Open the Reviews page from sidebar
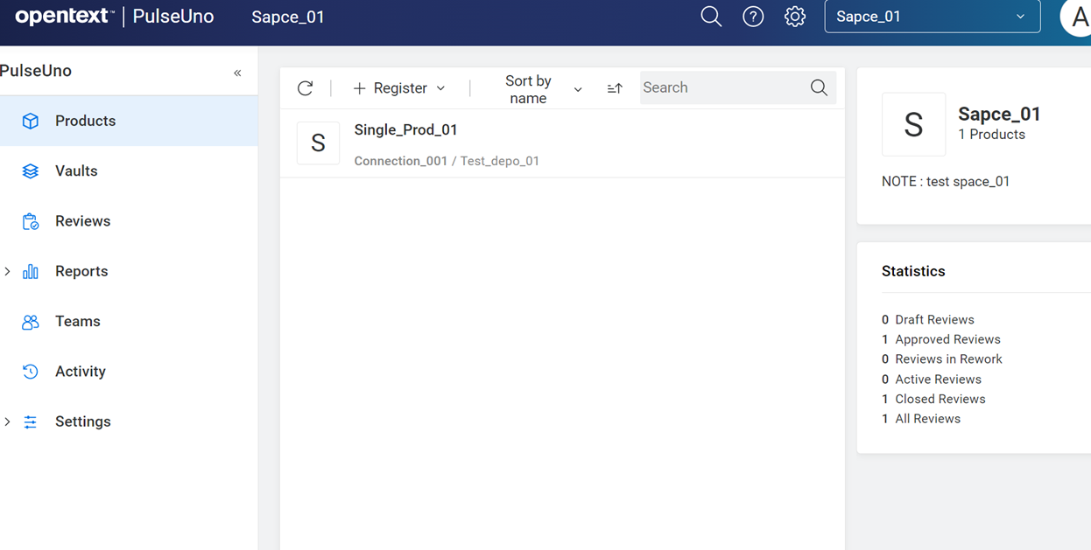The image size is (1091, 550). tap(82, 221)
